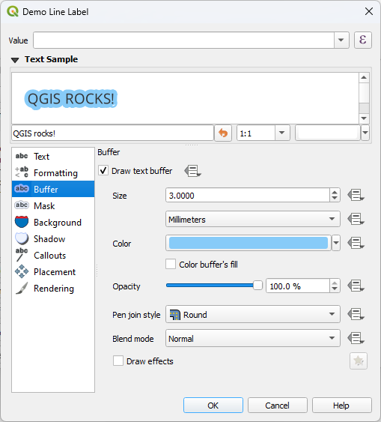This screenshot has height=422, width=381.
Task: Click data-defined override for Pen join style
Action: pos(356,314)
